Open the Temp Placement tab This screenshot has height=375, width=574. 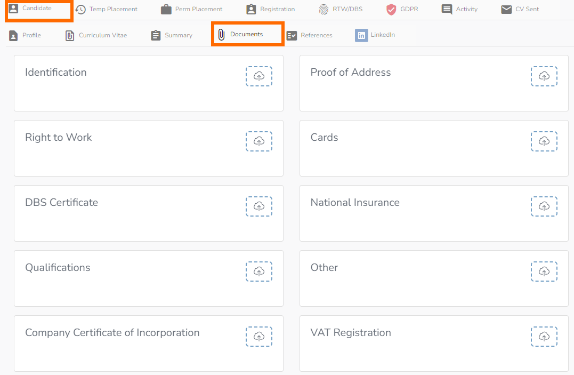click(107, 9)
